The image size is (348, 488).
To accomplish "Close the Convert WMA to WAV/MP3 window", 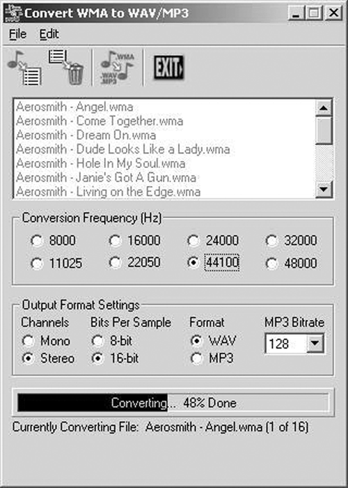I will [333, 13].
